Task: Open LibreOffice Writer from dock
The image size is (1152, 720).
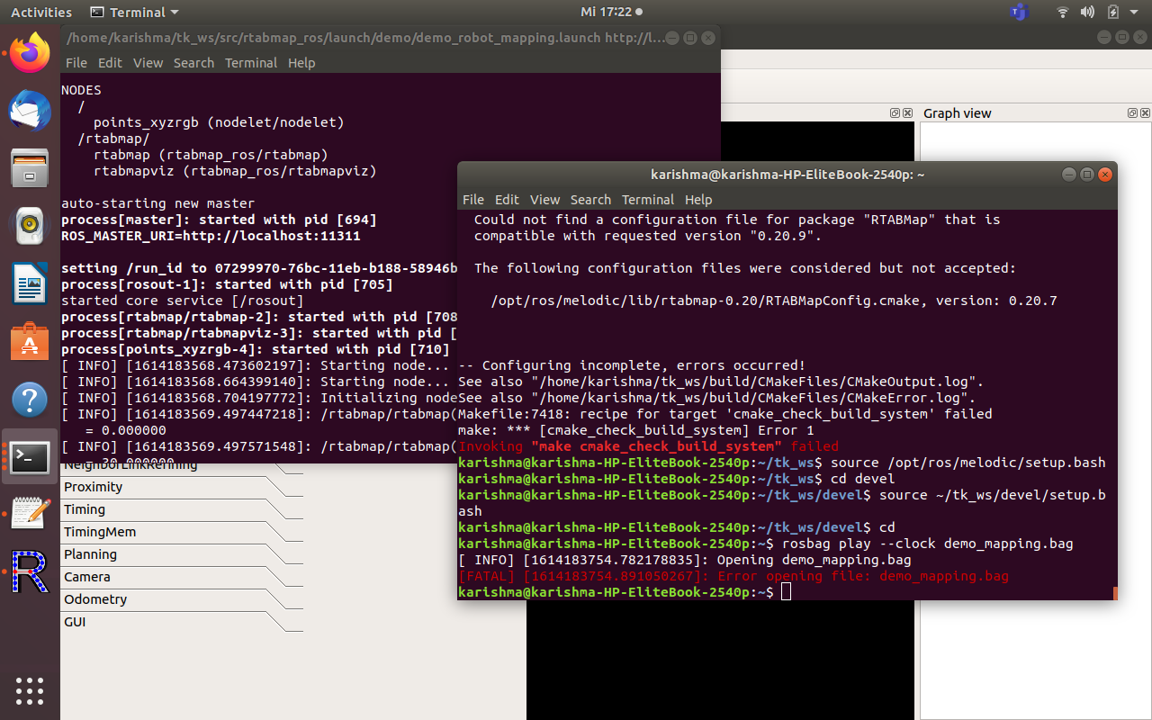Action: point(30,283)
